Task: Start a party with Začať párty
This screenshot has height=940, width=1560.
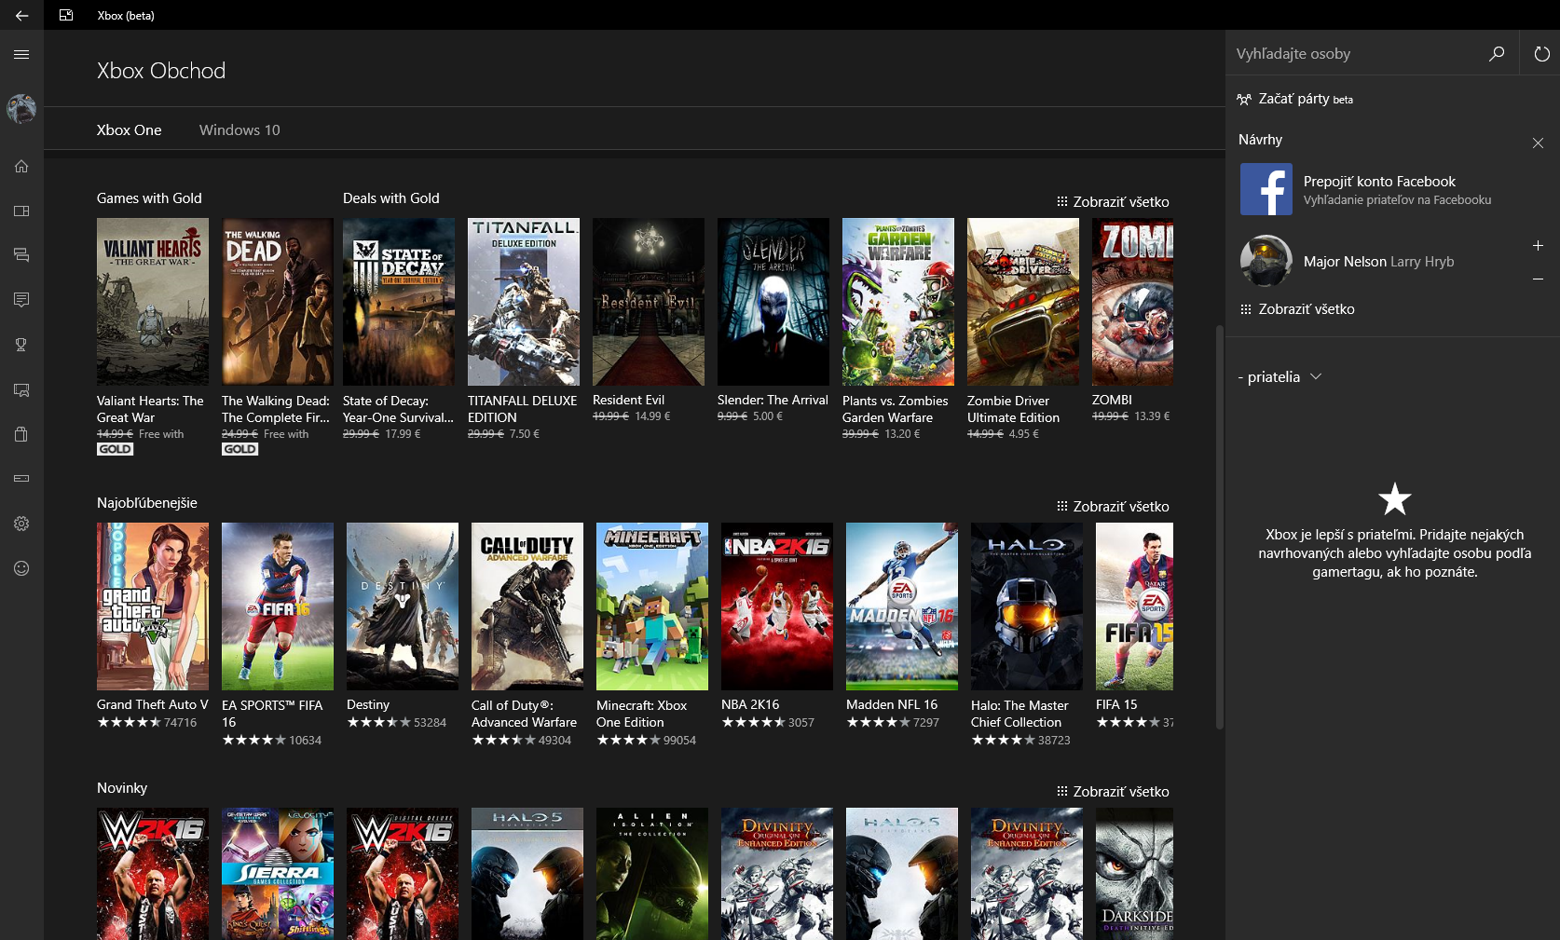Action: pyautogui.click(x=1295, y=99)
